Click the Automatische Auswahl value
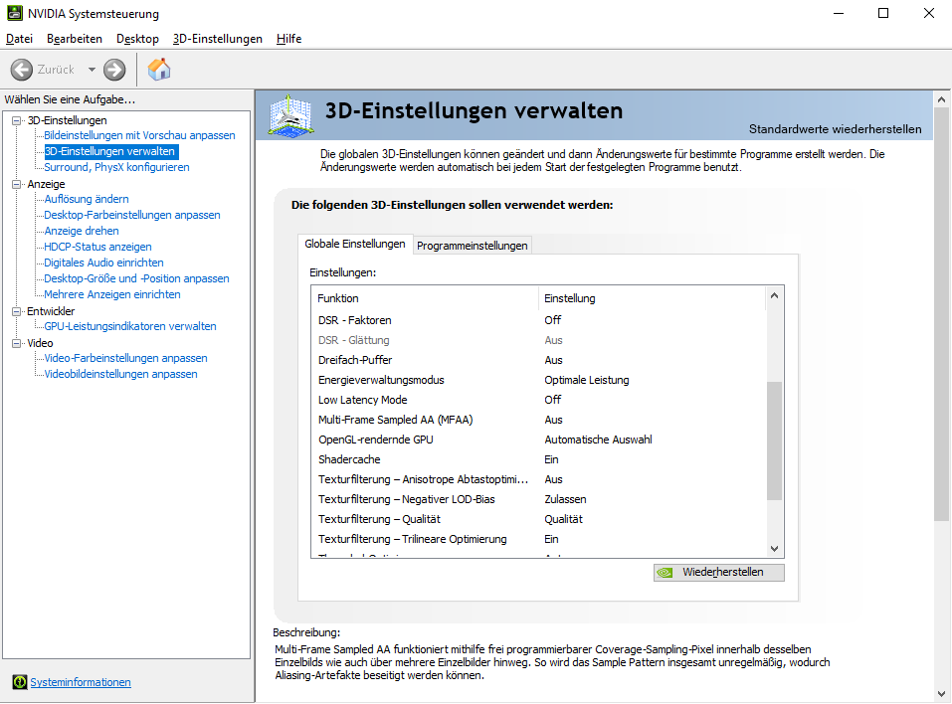This screenshot has height=704, width=952. (x=598, y=440)
